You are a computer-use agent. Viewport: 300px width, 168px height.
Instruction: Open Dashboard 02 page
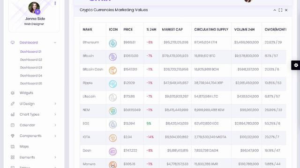click(31, 60)
